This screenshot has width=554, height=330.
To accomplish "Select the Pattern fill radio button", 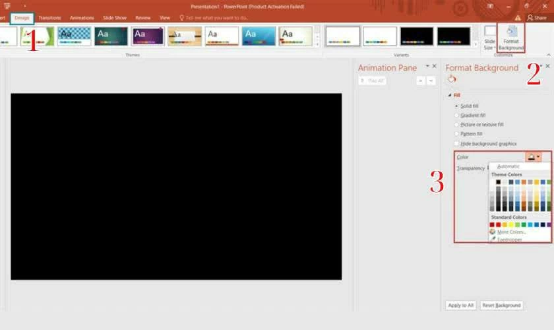I will [456, 134].
